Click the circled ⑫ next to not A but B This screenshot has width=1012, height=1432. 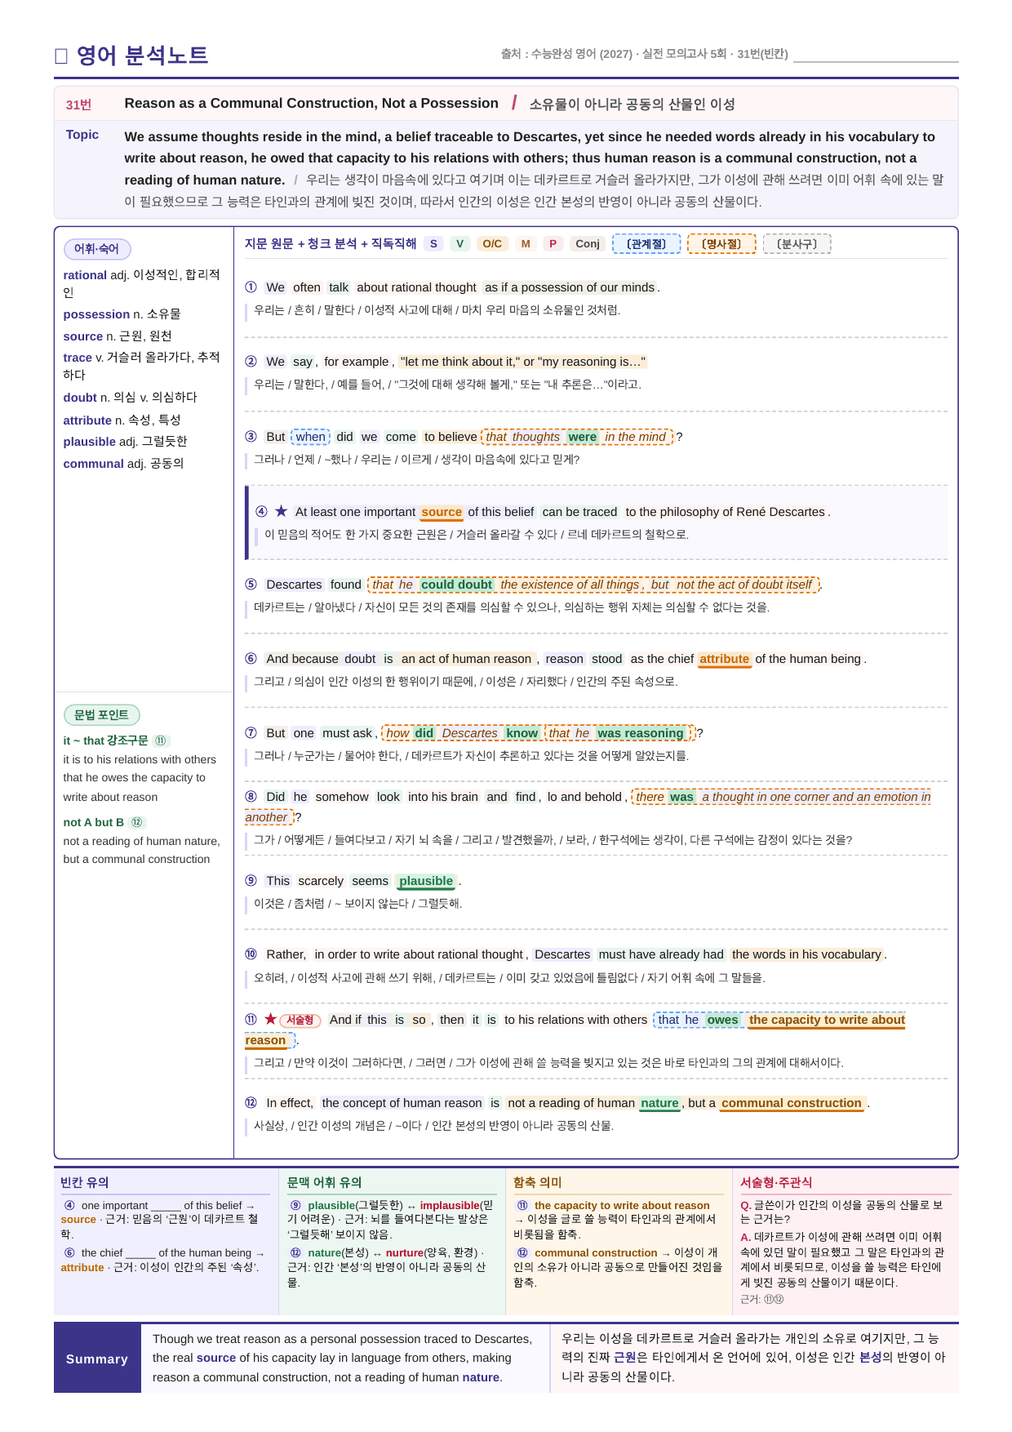click(137, 822)
